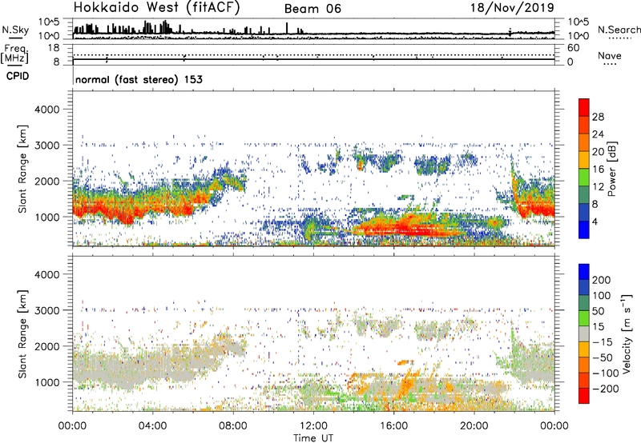Screen dimensions: 641x443
Task: Click the orange velocity streak near 16:30
Action: [407, 384]
